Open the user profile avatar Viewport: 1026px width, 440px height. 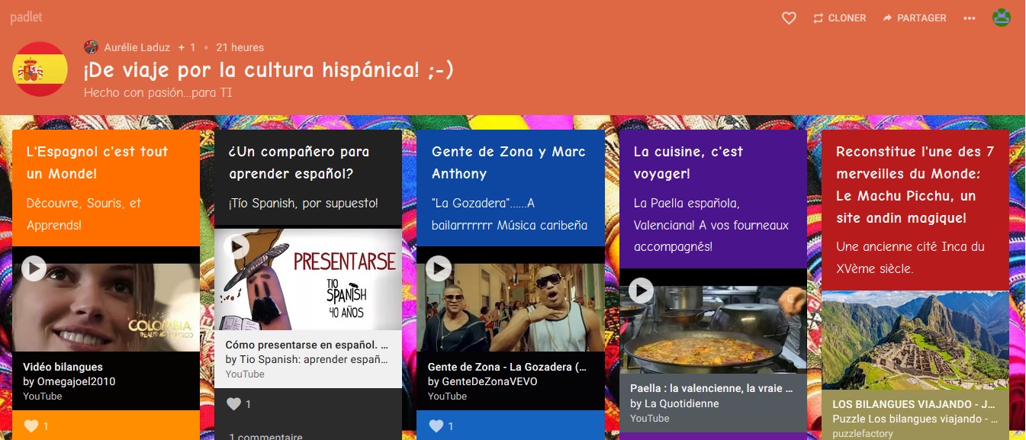(1001, 18)
